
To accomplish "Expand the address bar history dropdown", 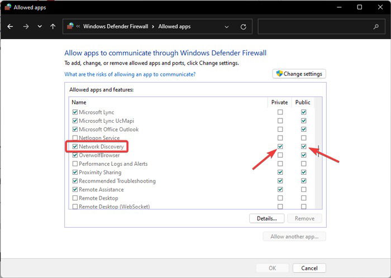I will 226,27.
